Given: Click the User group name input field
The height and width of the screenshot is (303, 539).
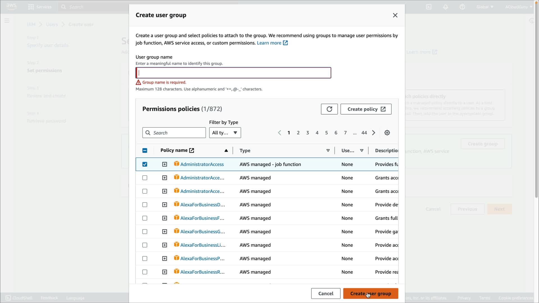Looking at the screenshot, I should pos(233,73).
